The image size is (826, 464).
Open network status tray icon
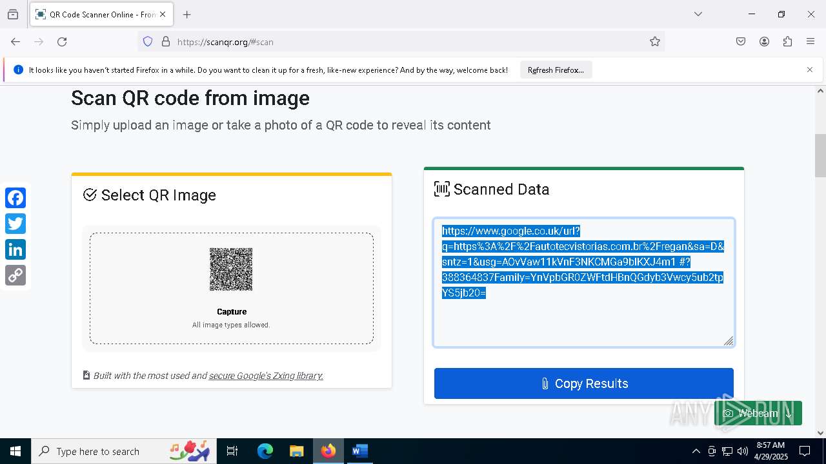point(727,451)
